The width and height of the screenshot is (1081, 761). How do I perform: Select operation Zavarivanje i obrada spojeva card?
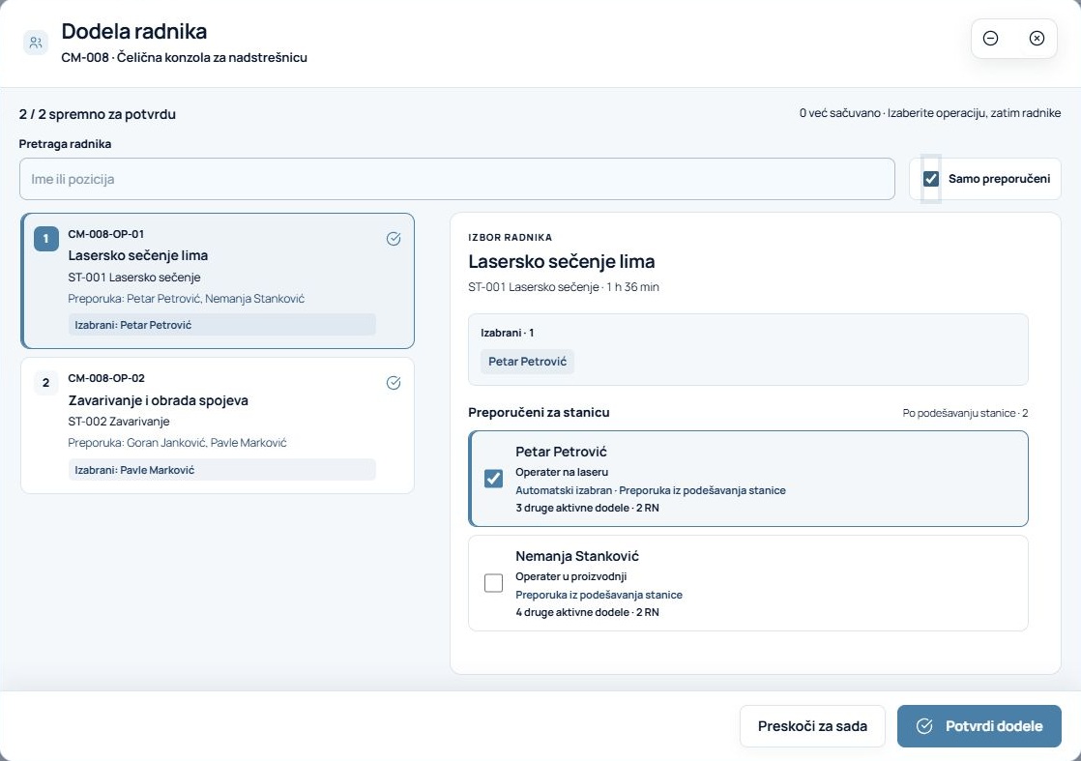point(218,425)
